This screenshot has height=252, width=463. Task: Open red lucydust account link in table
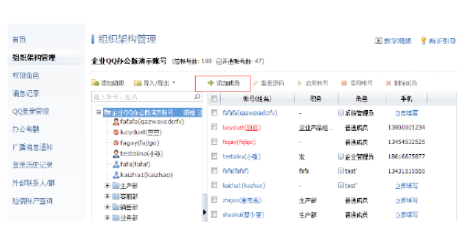coord(241,127)
